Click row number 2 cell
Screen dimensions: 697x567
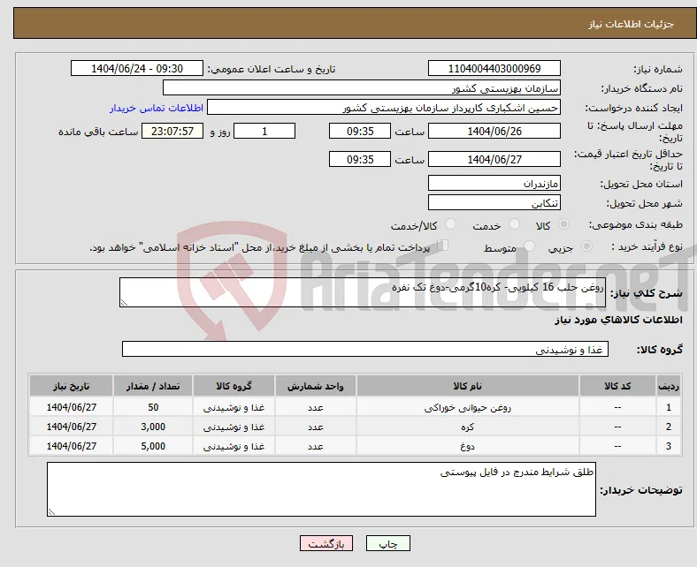pos(669,427)
